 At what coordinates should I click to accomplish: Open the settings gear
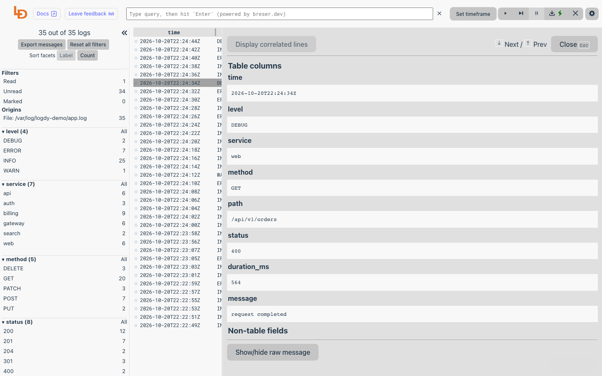click(x=592, y=13)
